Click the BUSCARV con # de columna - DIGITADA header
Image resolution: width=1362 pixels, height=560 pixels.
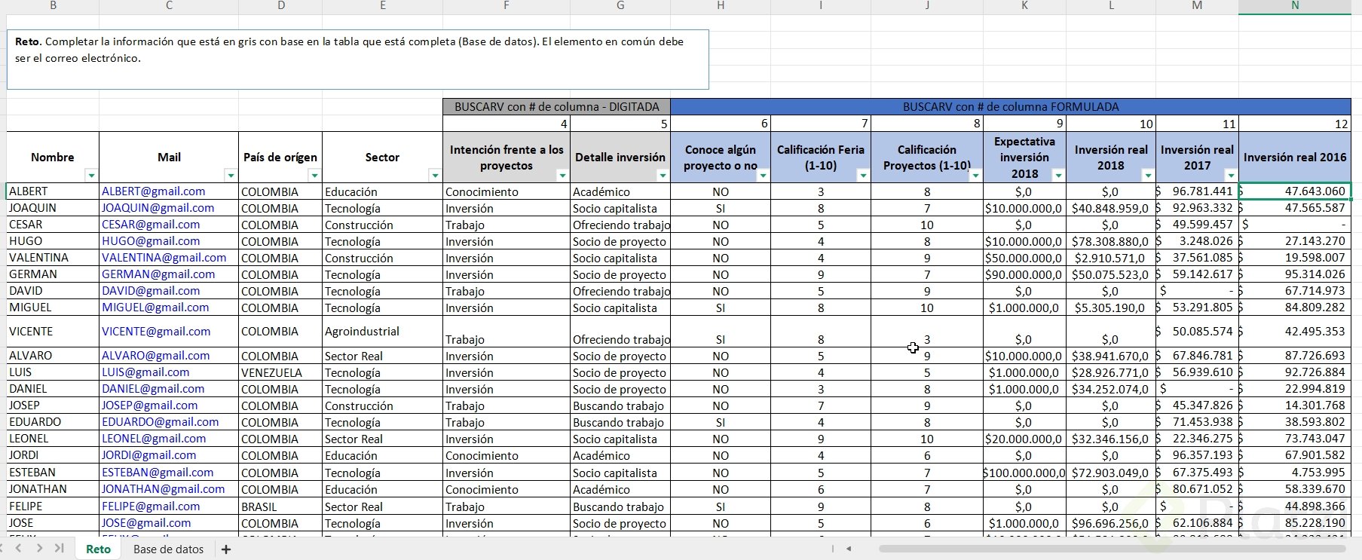[x=556, y=107]
